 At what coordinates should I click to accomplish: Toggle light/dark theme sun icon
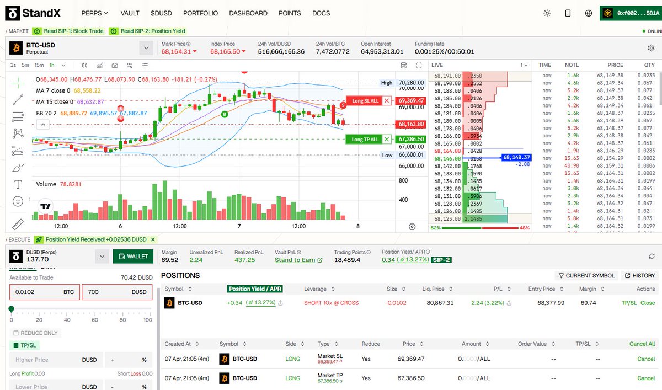(547, 13)
